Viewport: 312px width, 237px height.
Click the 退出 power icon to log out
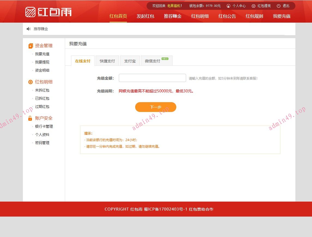click(278, 6)
